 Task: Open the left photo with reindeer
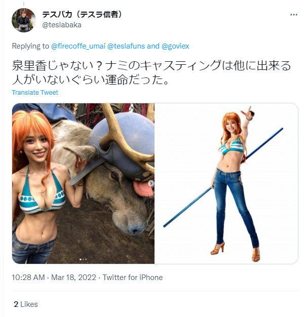[x=83, y=183]
